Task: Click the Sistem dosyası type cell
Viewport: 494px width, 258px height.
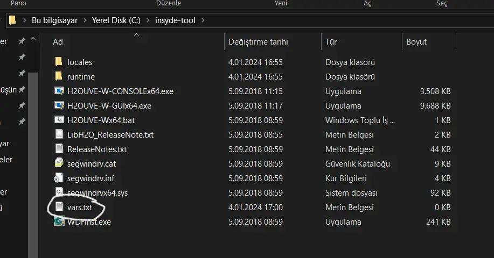Action: point(351,192)
